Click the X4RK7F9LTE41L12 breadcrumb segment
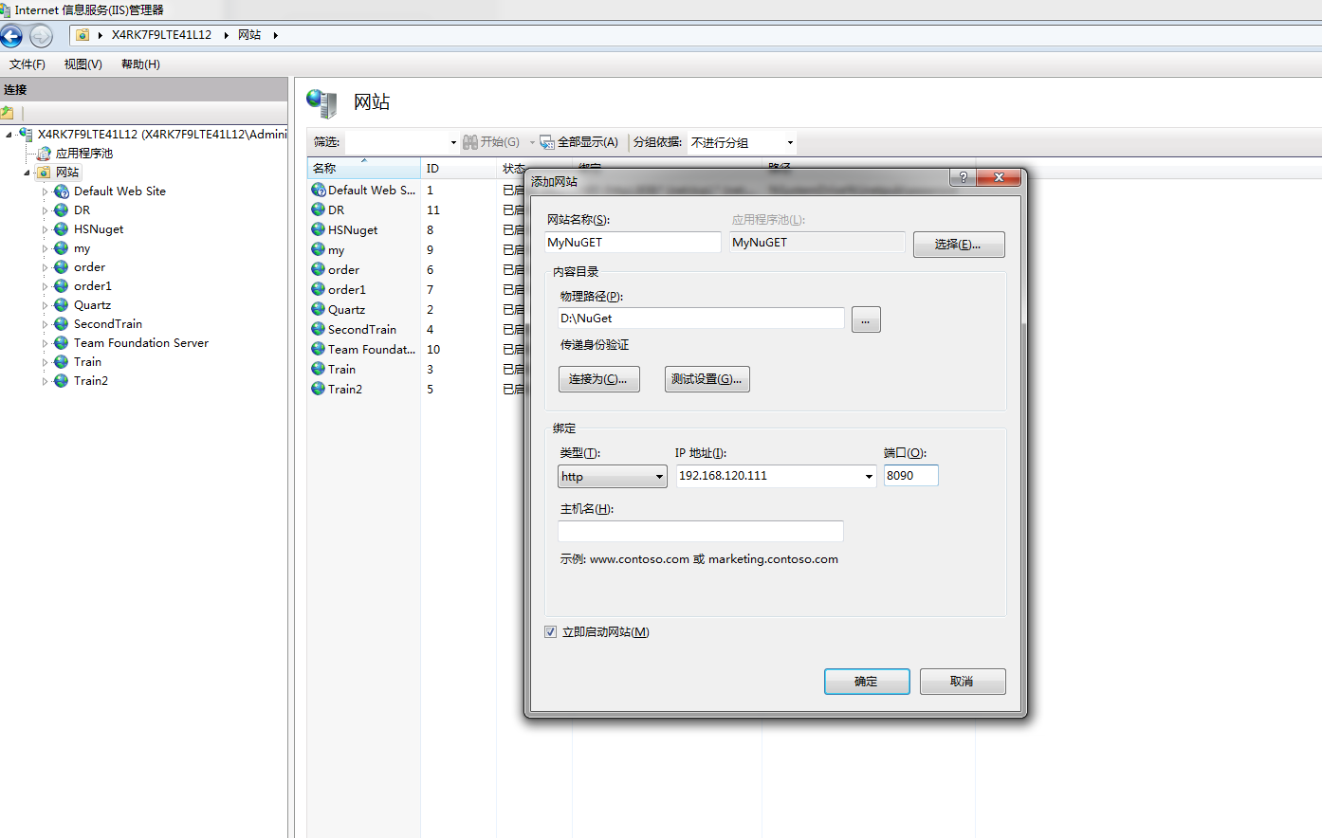Viewport: 1322px width, 838px height. coord(161,35)
